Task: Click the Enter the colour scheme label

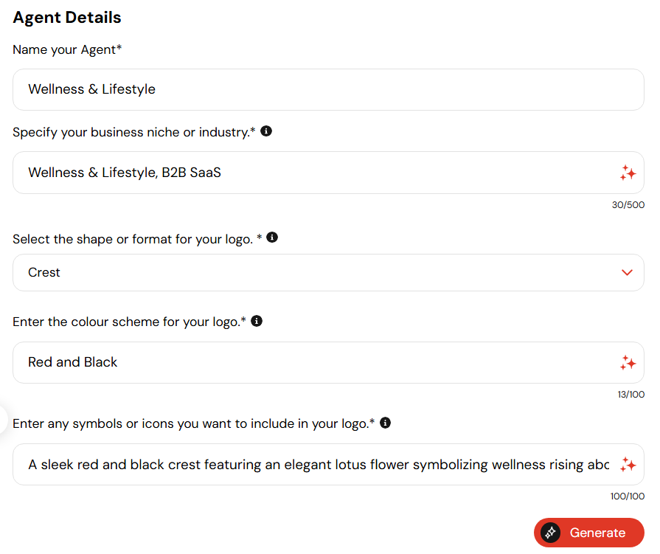Action: (x=129, y=322)
